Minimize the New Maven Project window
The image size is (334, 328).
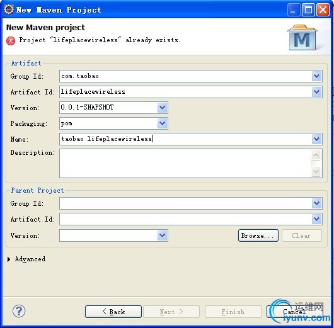[294, 10]
